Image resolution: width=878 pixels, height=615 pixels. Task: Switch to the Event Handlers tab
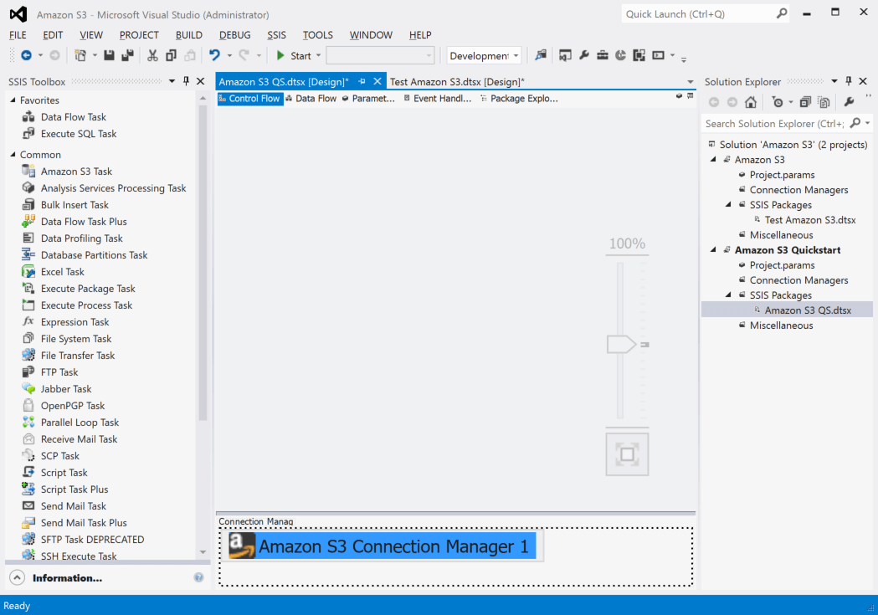[x=437, y=99]
